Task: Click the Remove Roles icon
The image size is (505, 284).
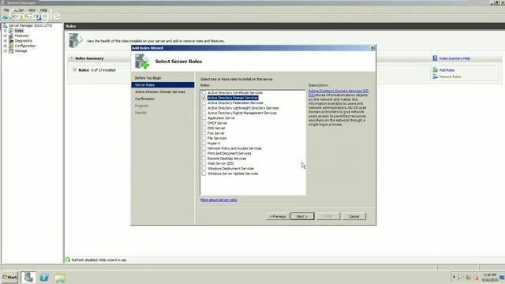Action: (435, 77)
